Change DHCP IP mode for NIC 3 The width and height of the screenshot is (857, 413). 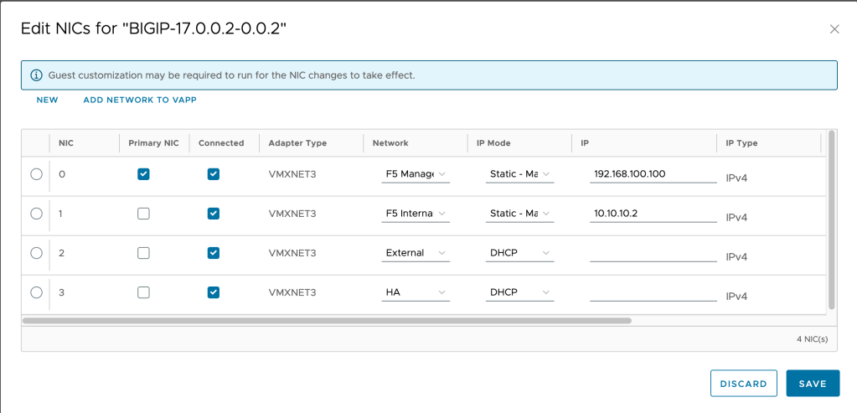pos(519,292)
